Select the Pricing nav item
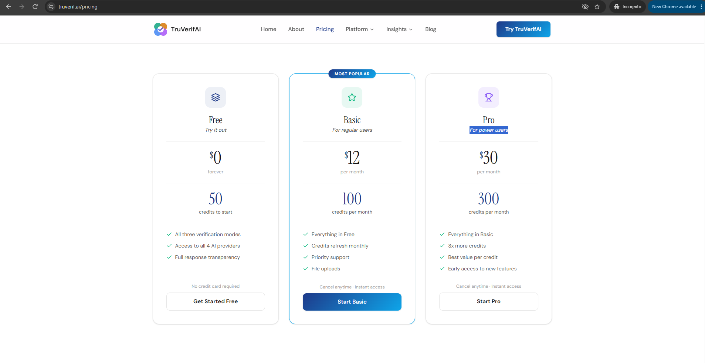 click(x=325, y=29)
